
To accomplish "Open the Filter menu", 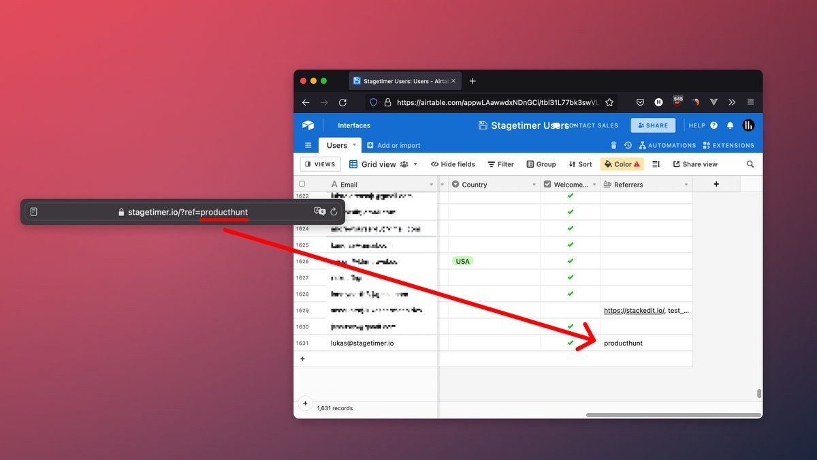I will 500,164.
